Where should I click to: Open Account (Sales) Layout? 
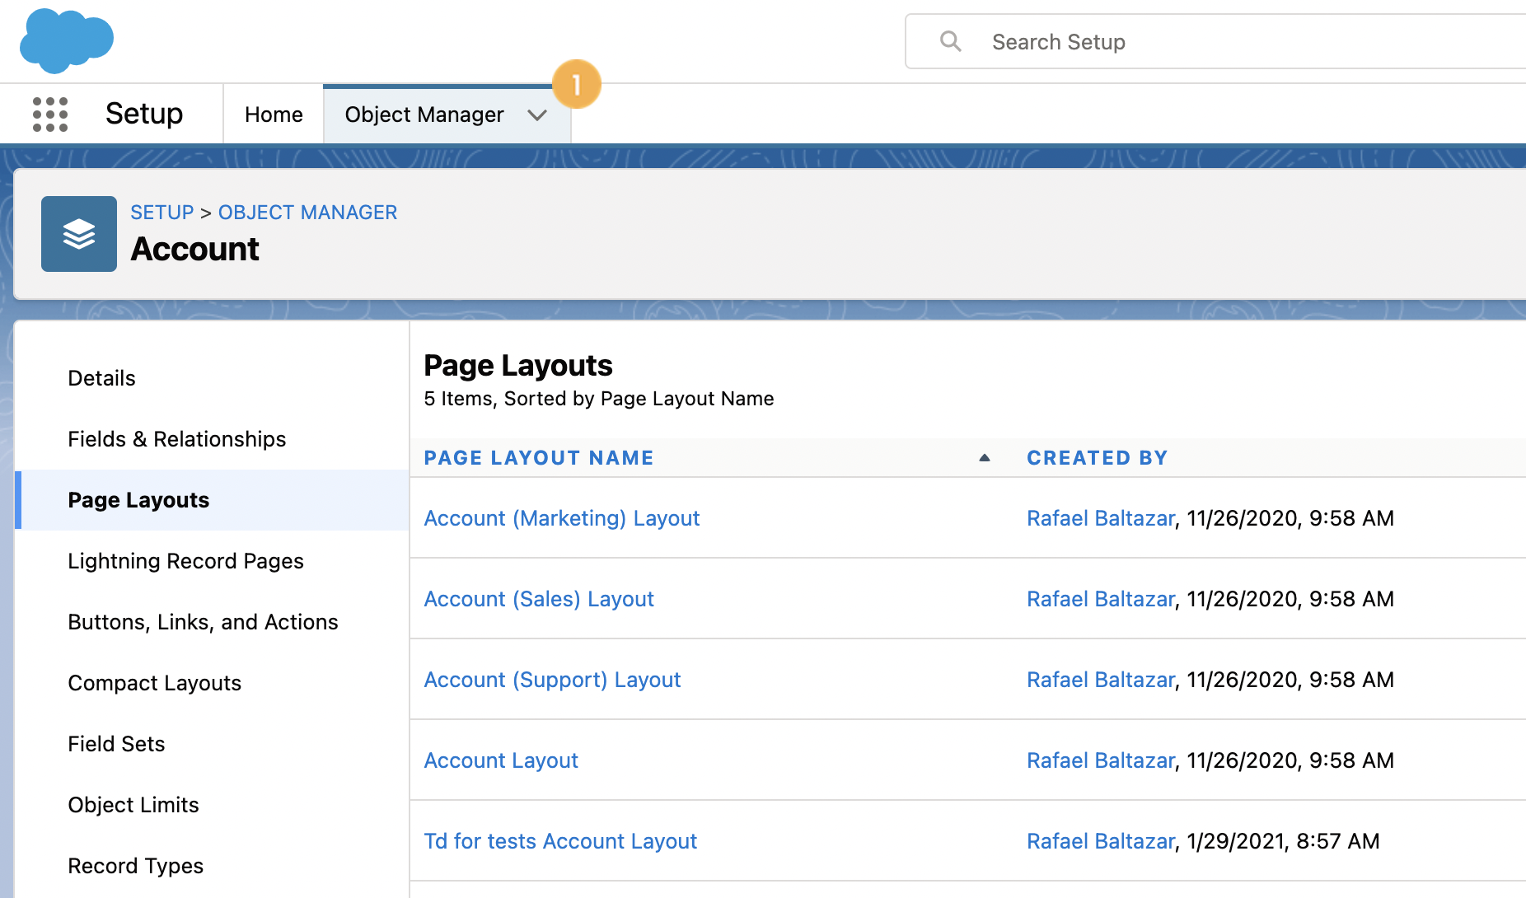click(x=539, y=599)
